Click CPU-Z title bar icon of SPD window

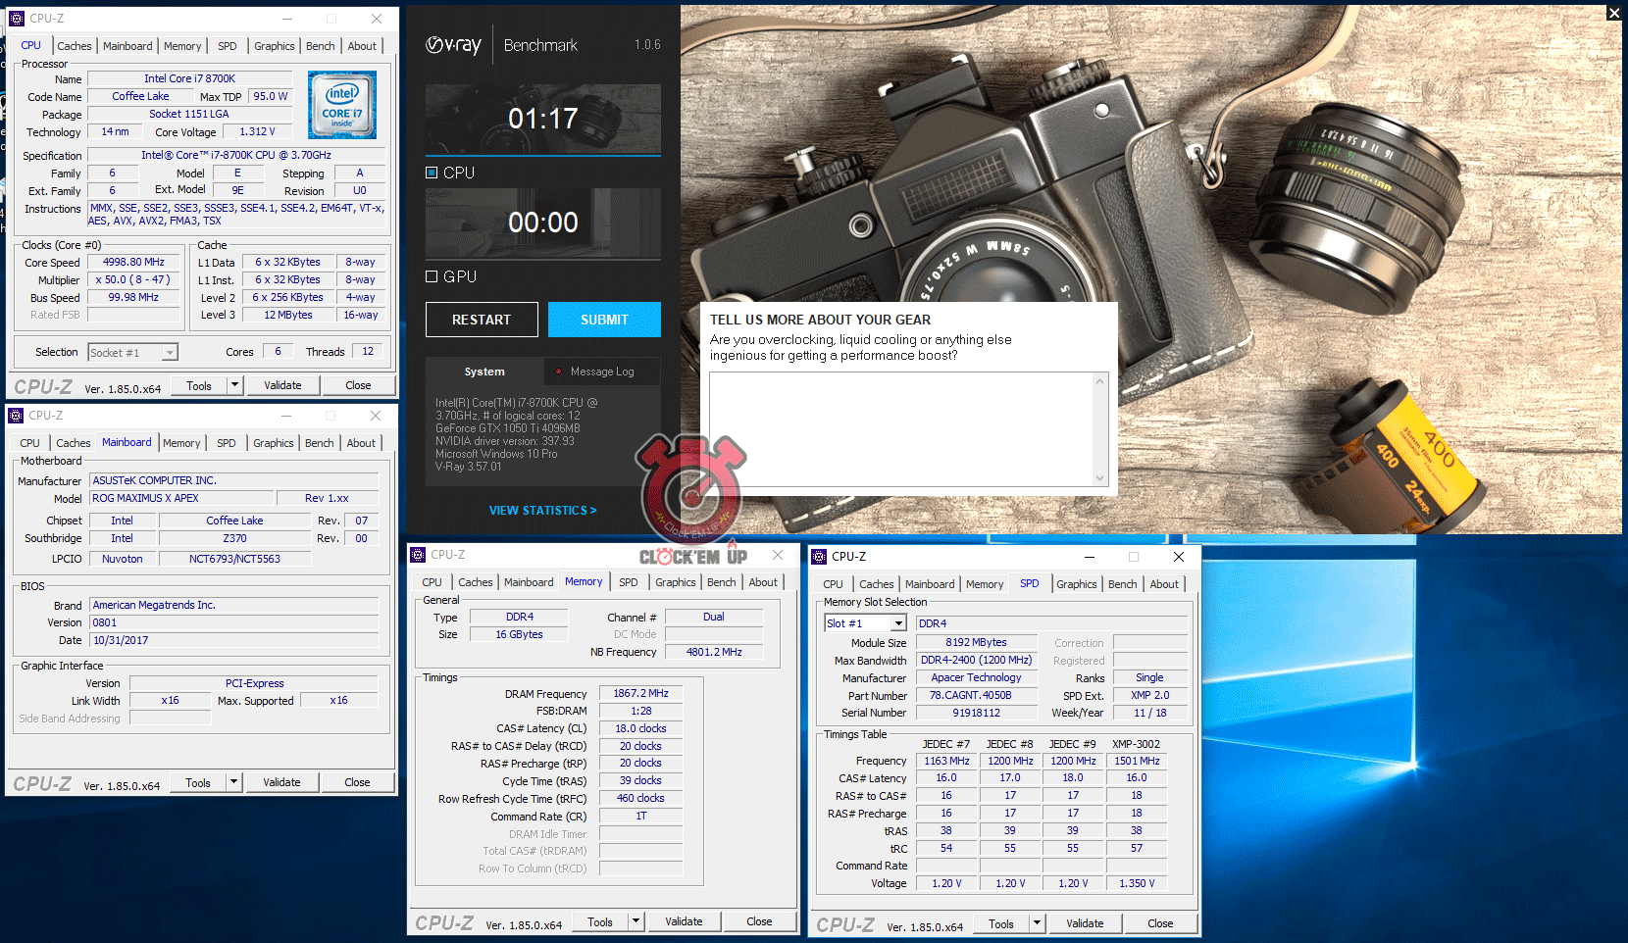819,557
